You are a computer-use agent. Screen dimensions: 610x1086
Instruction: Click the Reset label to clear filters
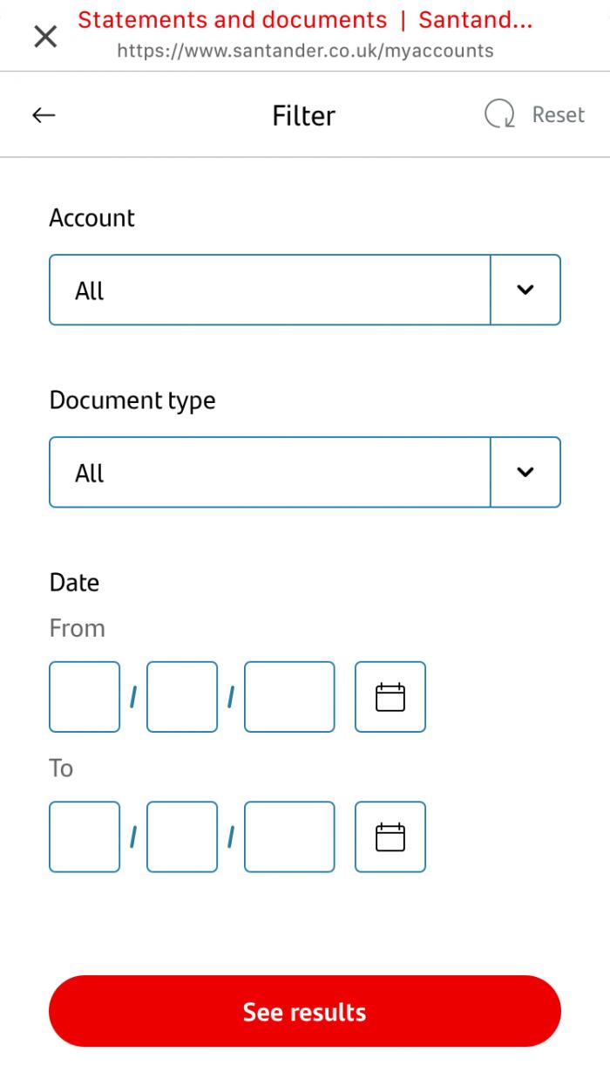(x=559, y=114)
